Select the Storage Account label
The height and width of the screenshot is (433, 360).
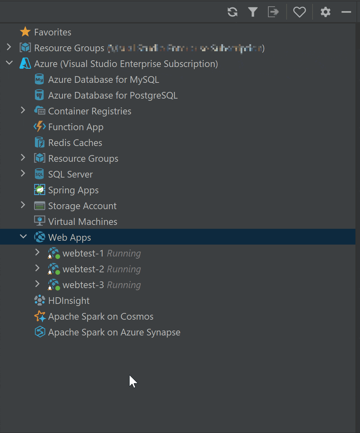(x=82, y=206)
